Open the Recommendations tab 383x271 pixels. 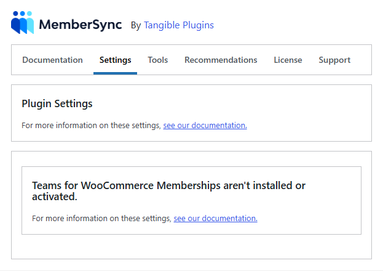pyautogui.click(x=221, y=60)
